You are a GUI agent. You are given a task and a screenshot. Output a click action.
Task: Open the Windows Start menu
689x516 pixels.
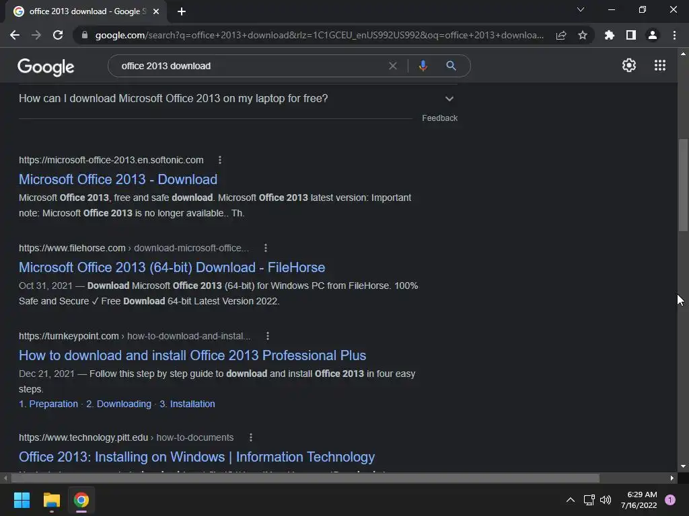[x=22, y=500]
